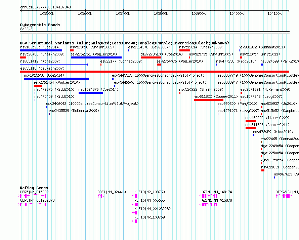The width and height of the screenshot is (299, 240).
Task: Click the nsv465752 red loss bar
Action: (x=251, y=121)
